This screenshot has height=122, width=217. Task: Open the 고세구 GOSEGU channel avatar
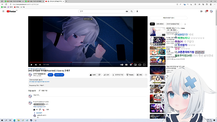pyautogui.click(x=30, y=75)
